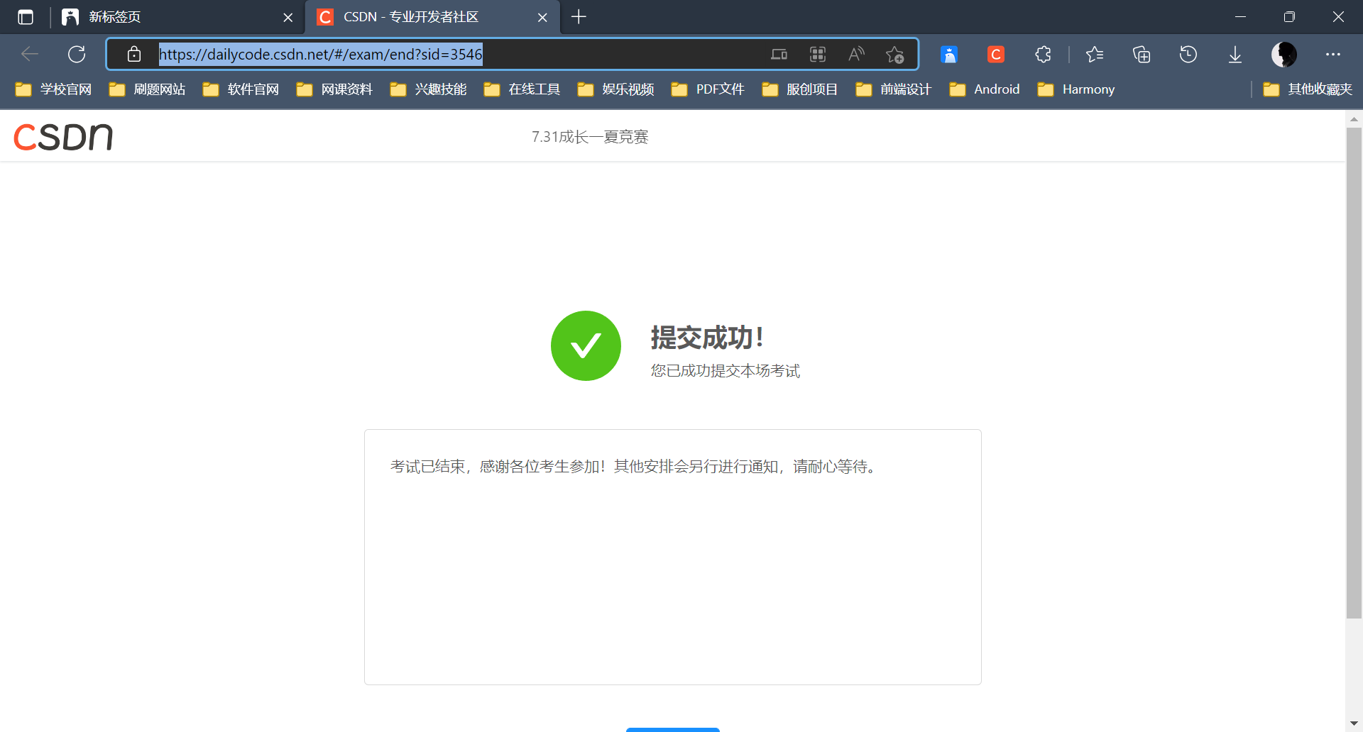Open the Favorites list
Viewport: 1363px width, 732px height.
coord(1095,54)
